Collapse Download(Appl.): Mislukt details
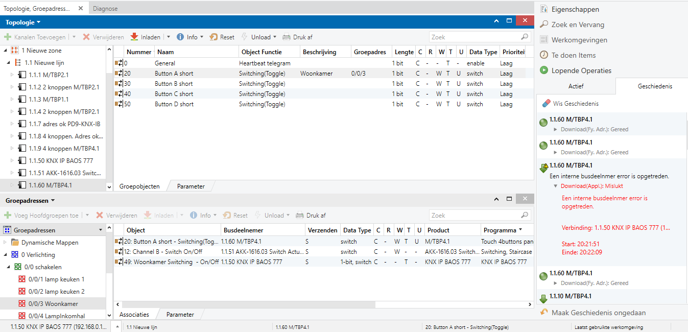 coord(556,186)
